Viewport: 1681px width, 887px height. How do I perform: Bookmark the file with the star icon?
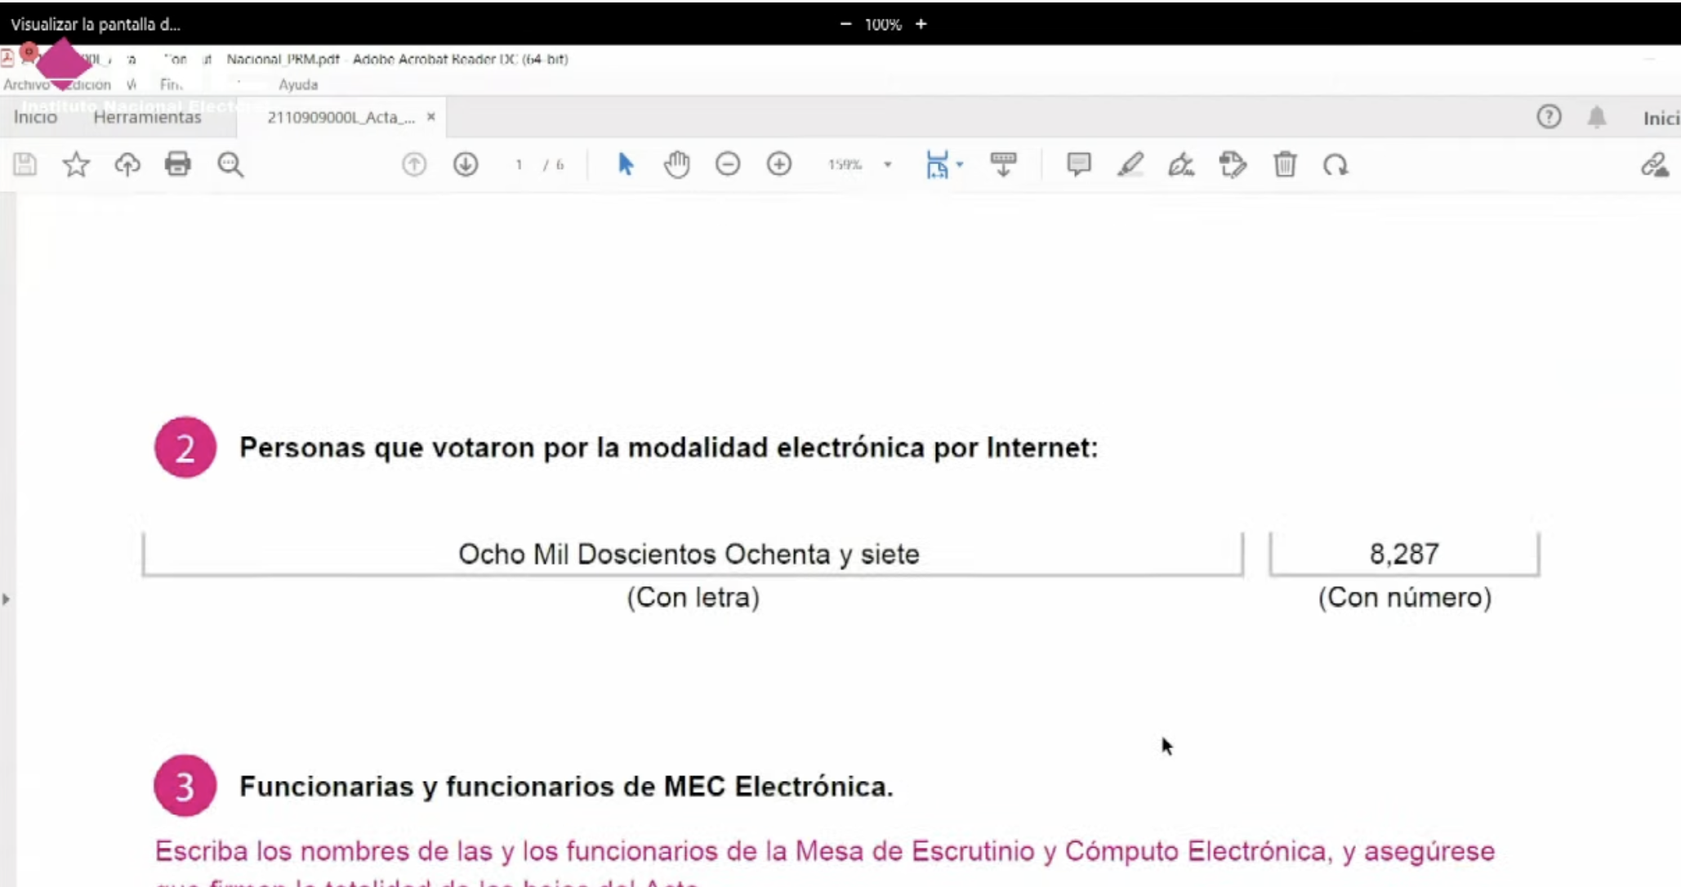[x=76, y=164]
